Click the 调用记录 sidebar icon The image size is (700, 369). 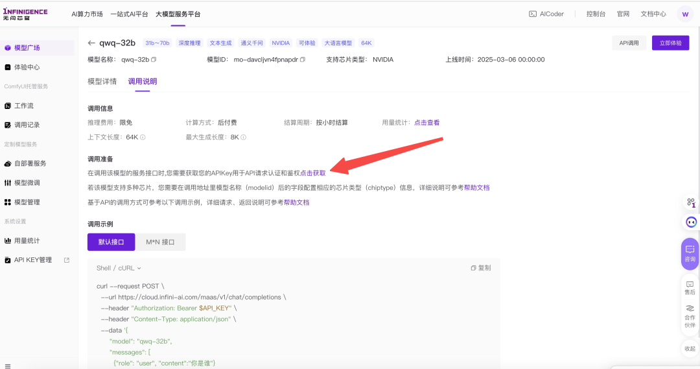8,125
